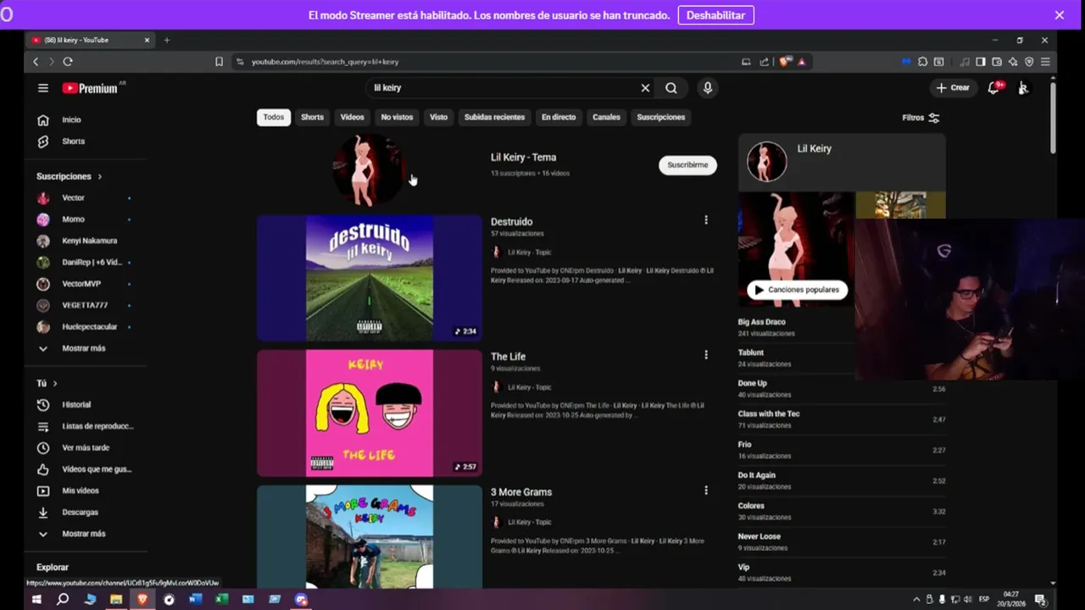Dismiss the Streamer mode banner
The width and height of the screenshot is (1085, 610).
tap(1060, 15)
